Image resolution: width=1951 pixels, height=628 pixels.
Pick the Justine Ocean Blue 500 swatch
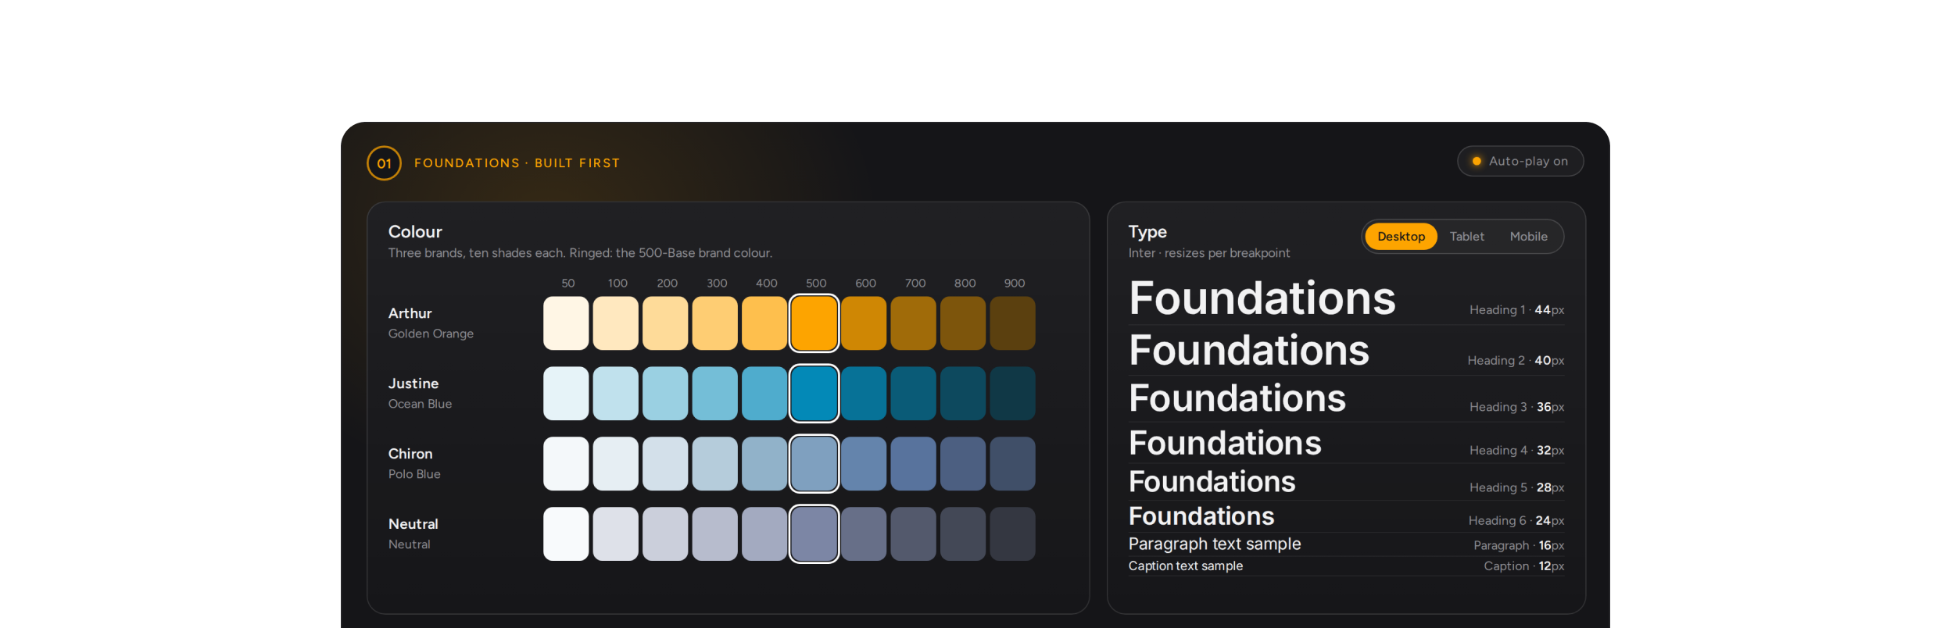(x=814, y=394)
